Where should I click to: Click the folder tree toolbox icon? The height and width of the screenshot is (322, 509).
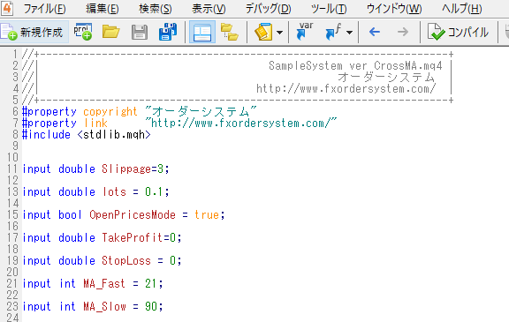[229, 32]
